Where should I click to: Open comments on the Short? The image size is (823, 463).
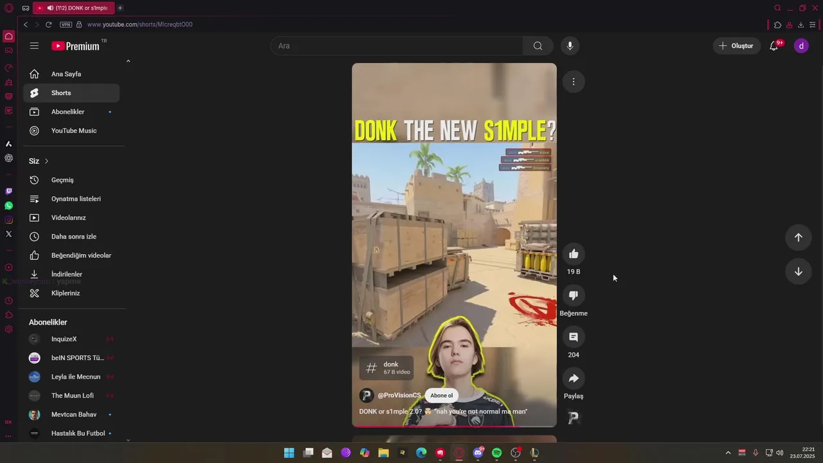574,337
